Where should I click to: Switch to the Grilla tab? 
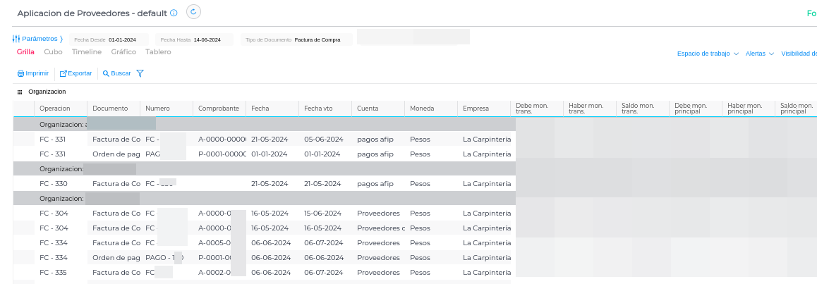tap(25, 52)
